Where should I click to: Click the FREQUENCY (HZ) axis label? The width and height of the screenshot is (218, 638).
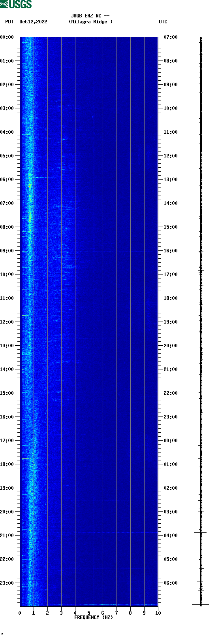pyautogui.click(x=94, y=617)
